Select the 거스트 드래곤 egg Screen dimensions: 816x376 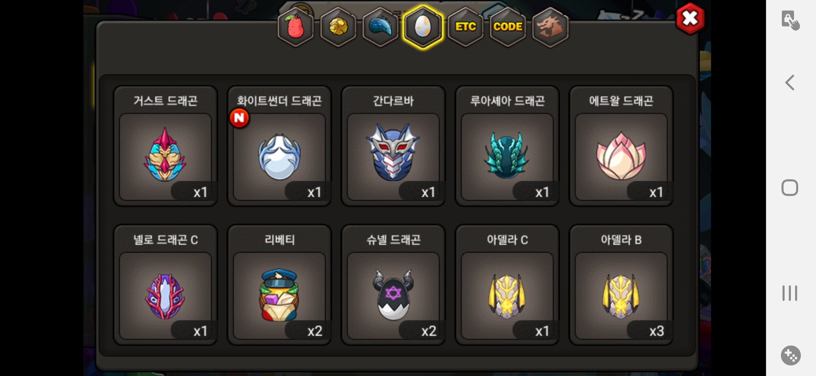click(166, 146)
